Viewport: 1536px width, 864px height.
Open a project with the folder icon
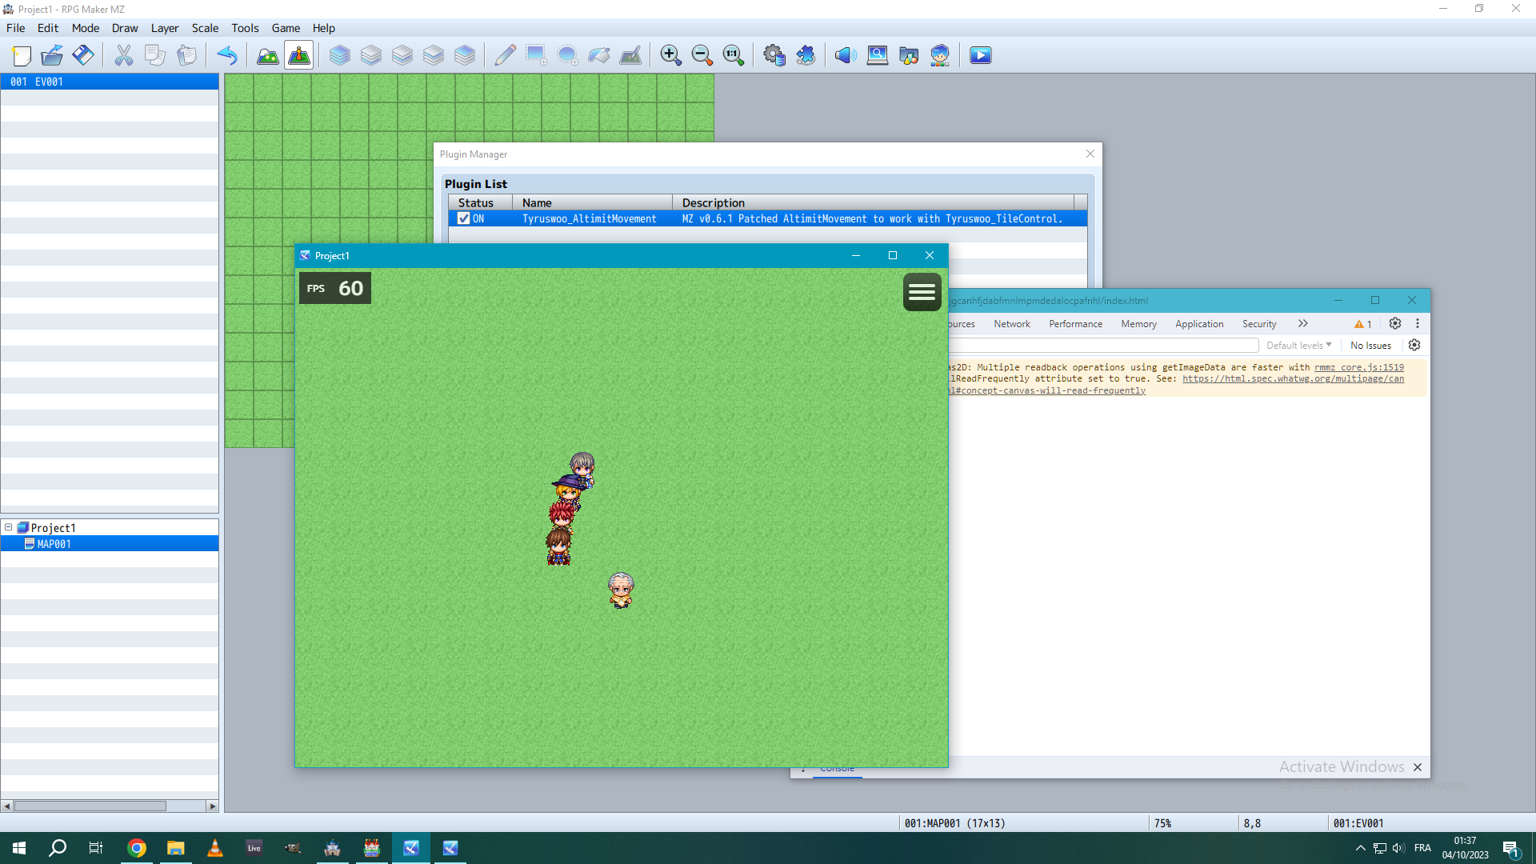pos(52,55)
